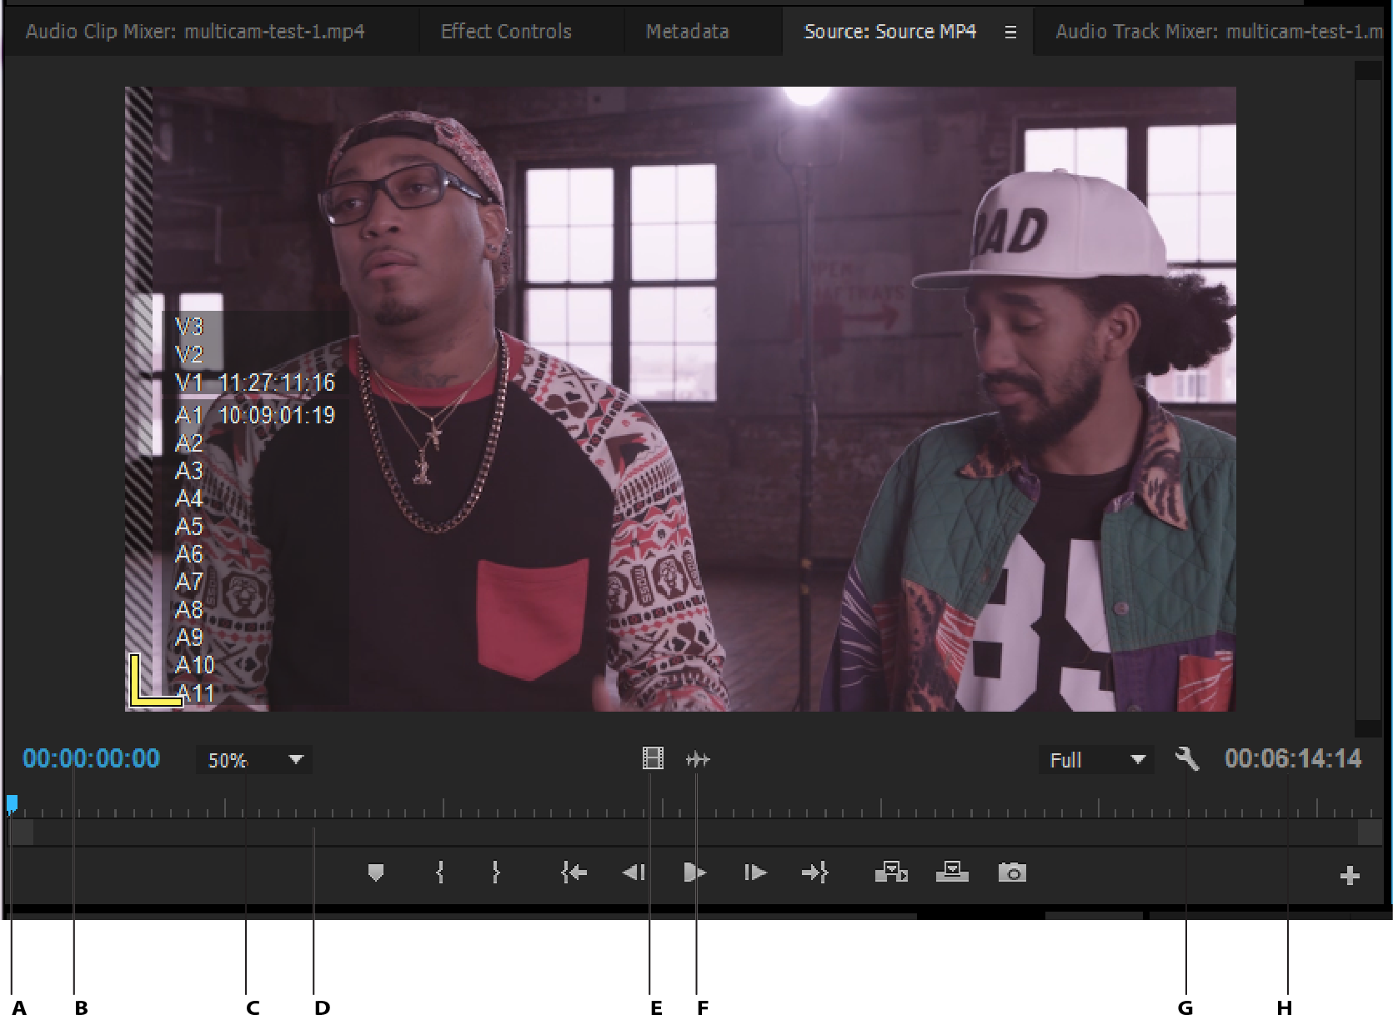Click the Drag Video Only filmstrip icon
1393x1020 pixels.
coord(653,758)
